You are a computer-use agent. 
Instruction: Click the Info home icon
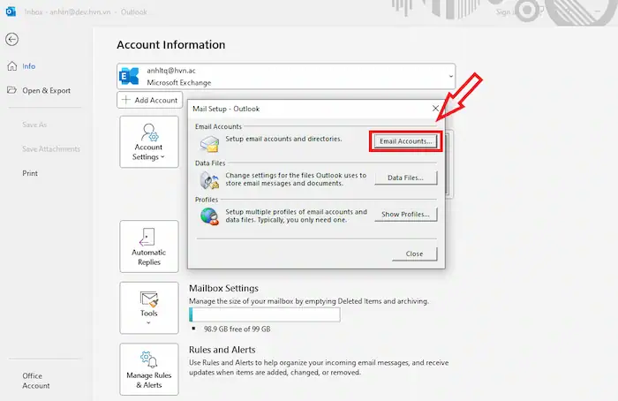click(x=12, y=66)
